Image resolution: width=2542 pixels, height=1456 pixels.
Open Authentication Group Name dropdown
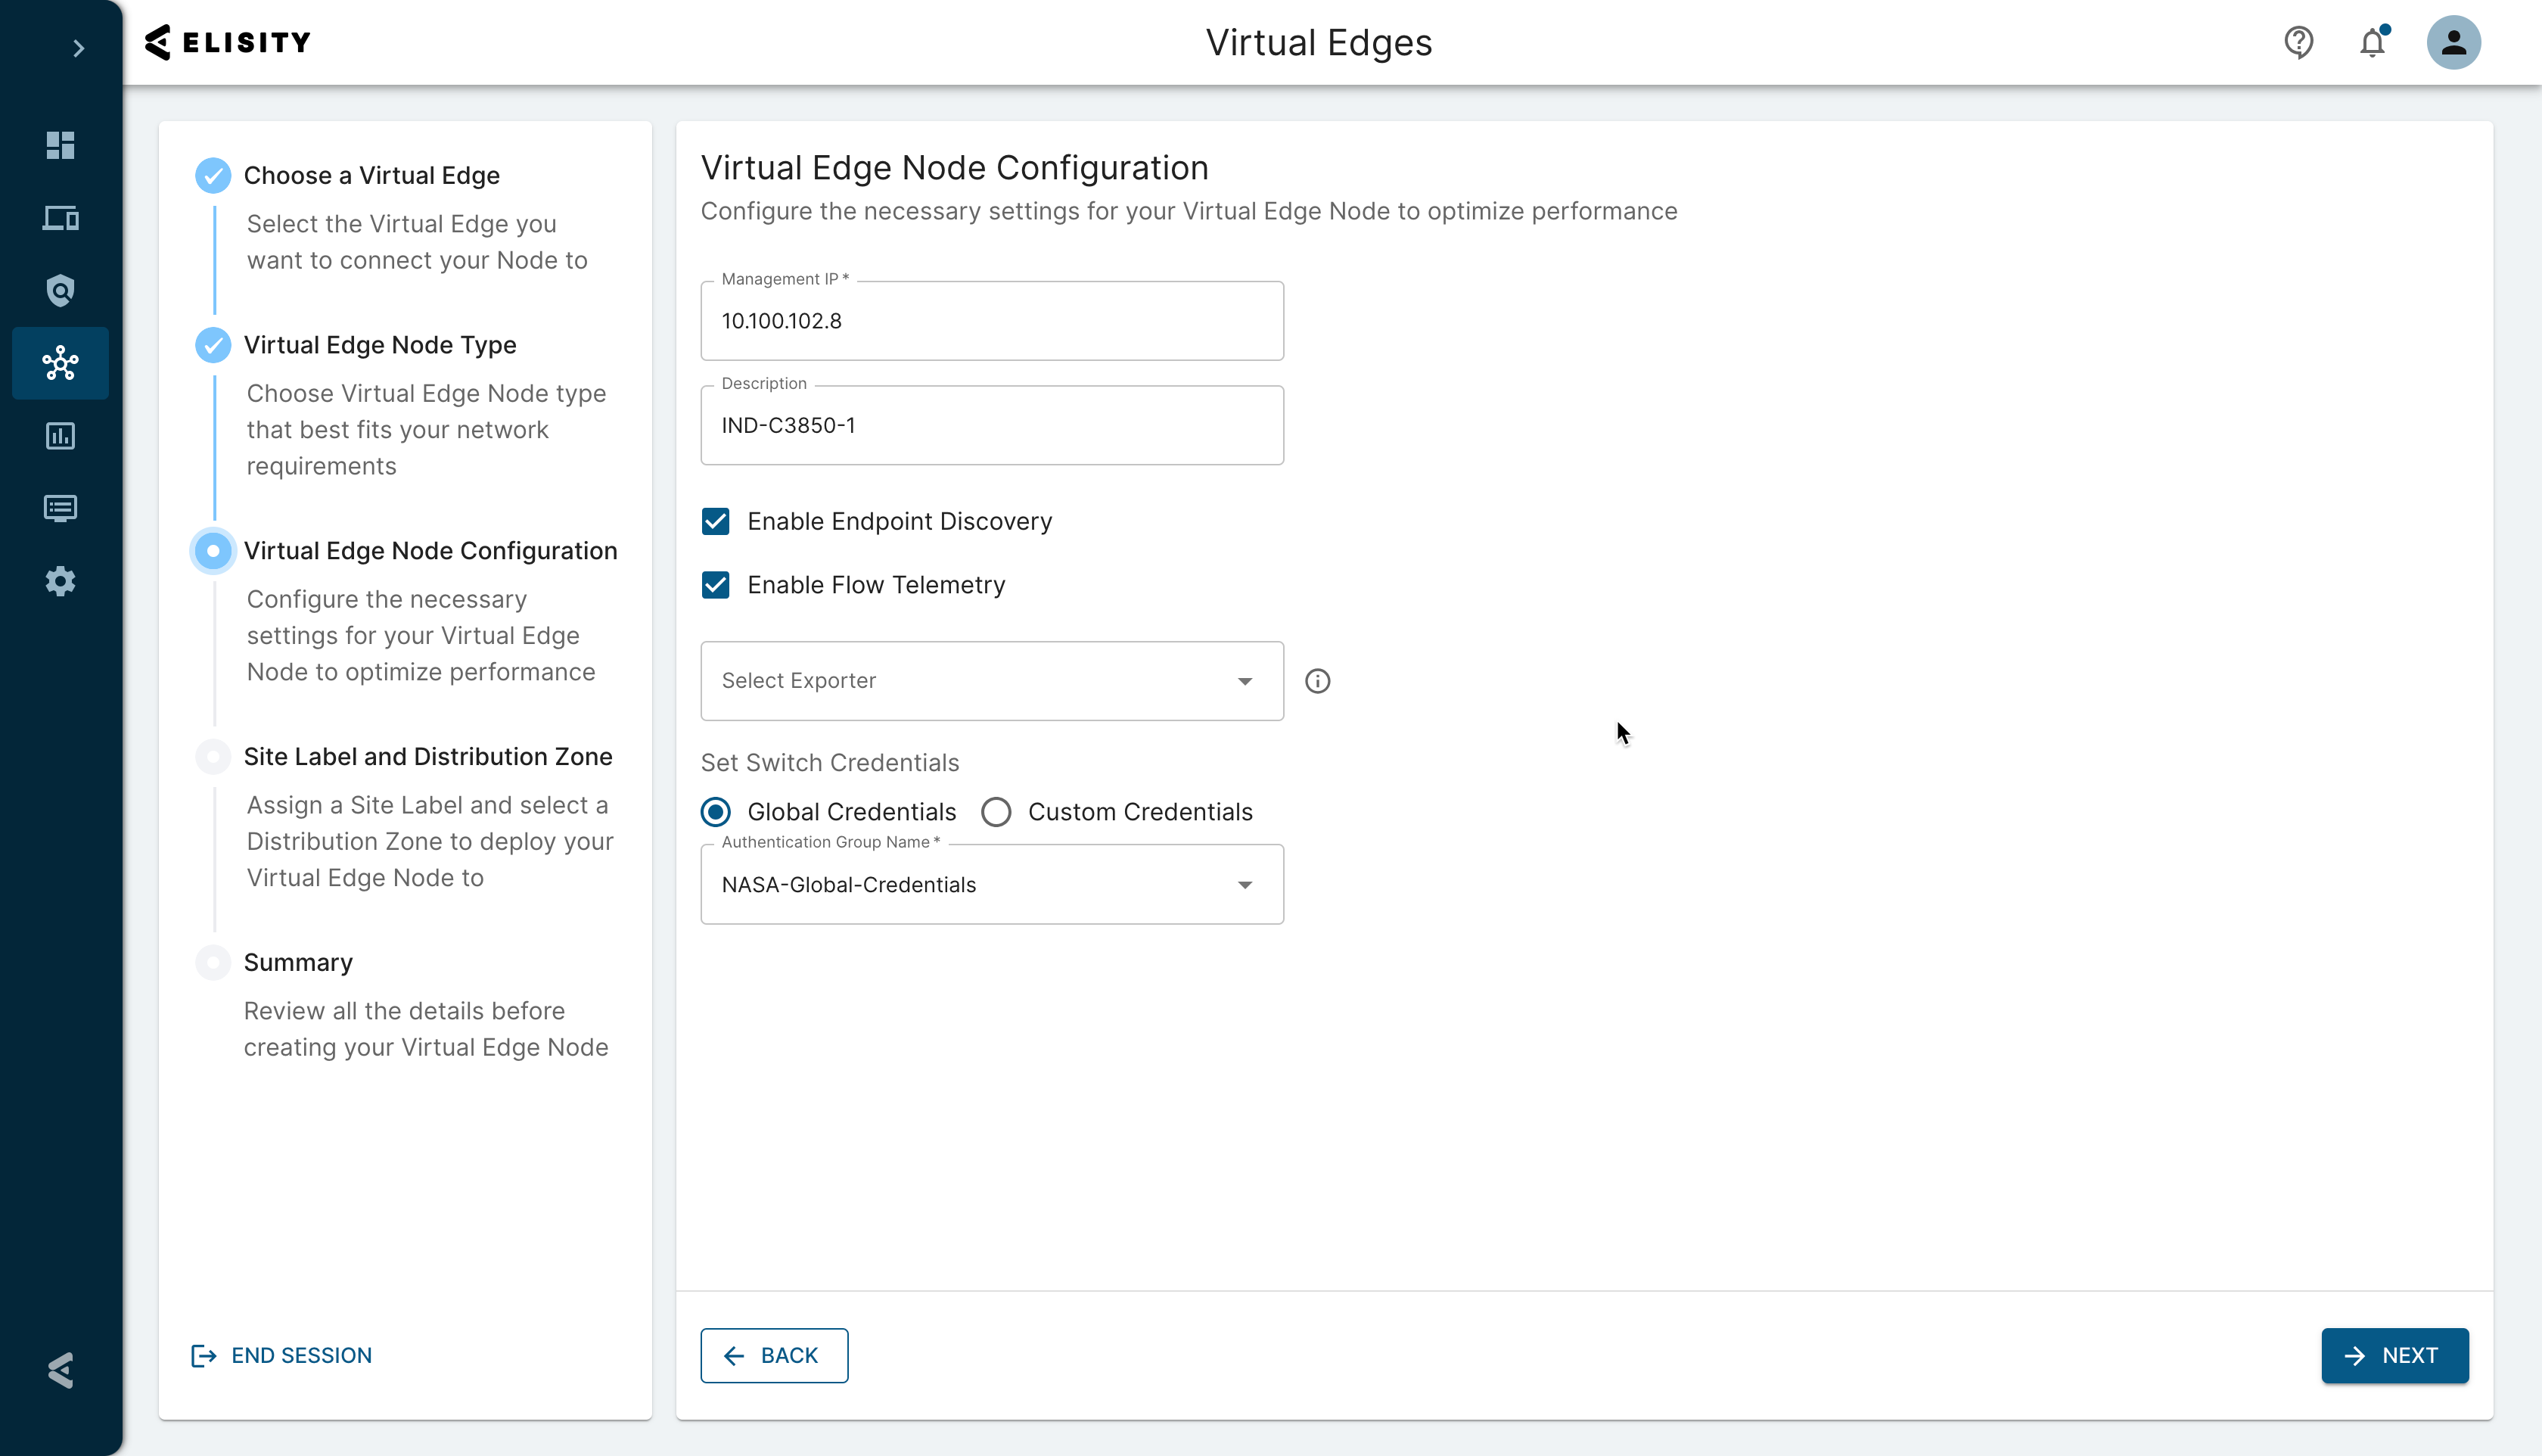[x=992, y=885]
